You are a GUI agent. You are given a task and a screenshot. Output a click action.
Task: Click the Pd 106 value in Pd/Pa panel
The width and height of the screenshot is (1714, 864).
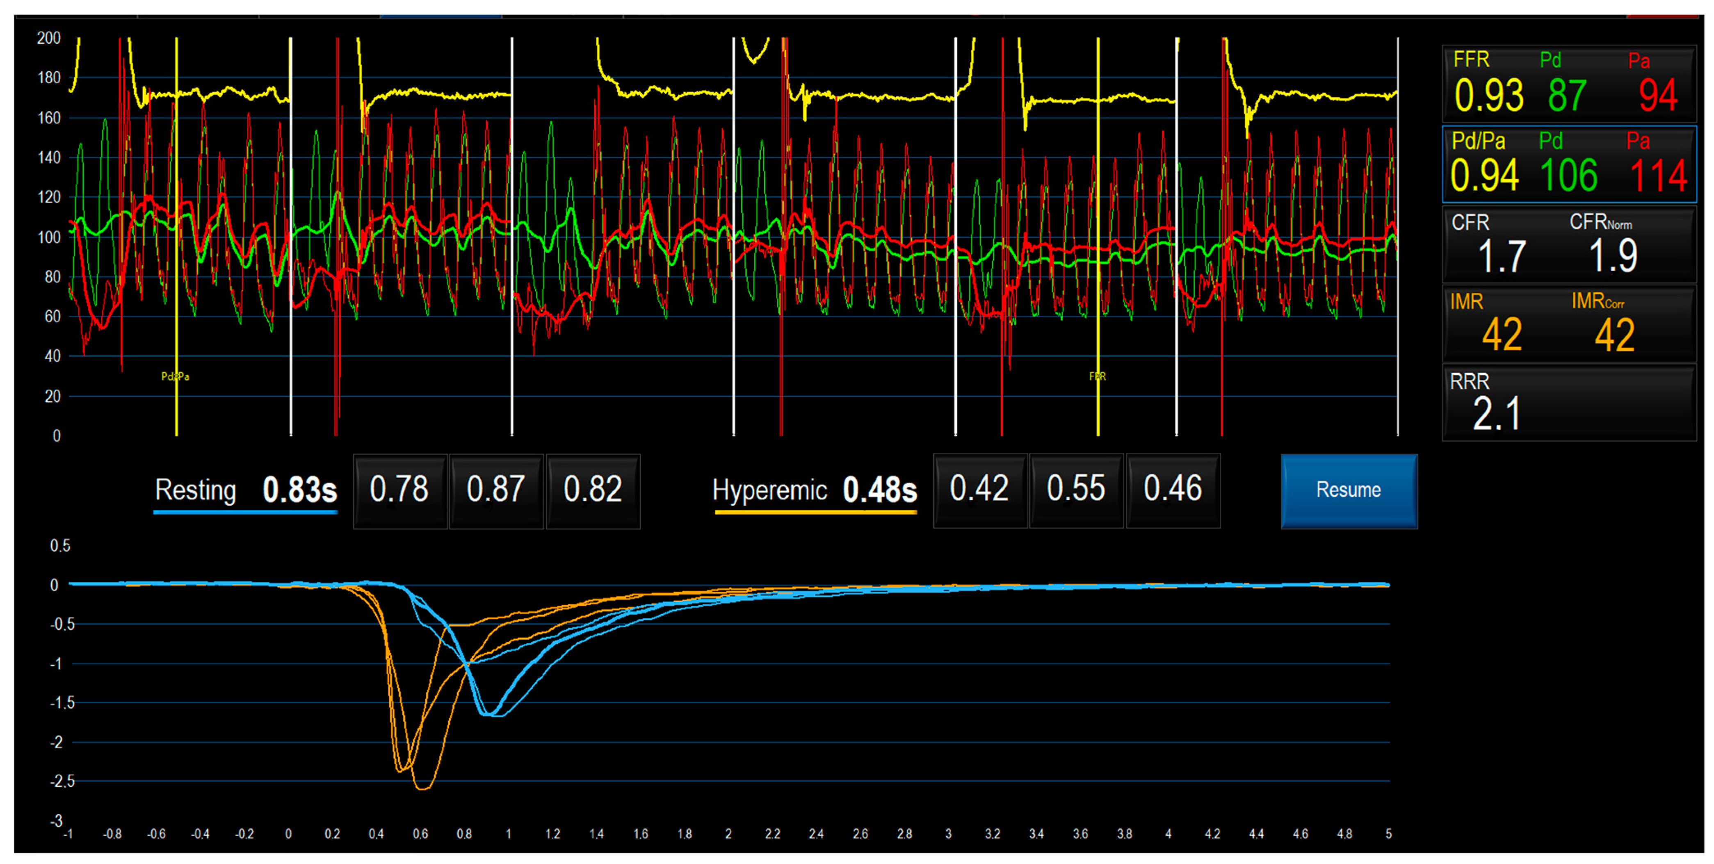1568,176
